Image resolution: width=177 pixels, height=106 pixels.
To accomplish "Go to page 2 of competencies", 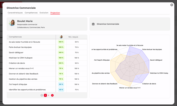I will 49,95.
